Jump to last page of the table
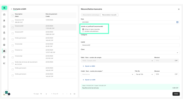 (x=74, y=94)
